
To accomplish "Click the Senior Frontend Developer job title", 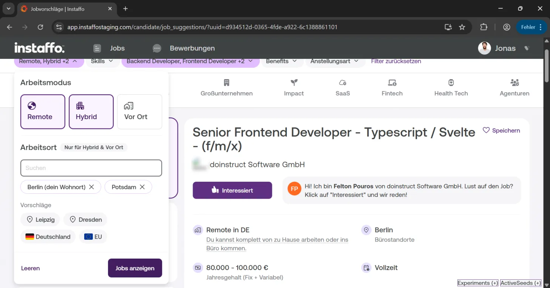I will [x=334, y=139].
